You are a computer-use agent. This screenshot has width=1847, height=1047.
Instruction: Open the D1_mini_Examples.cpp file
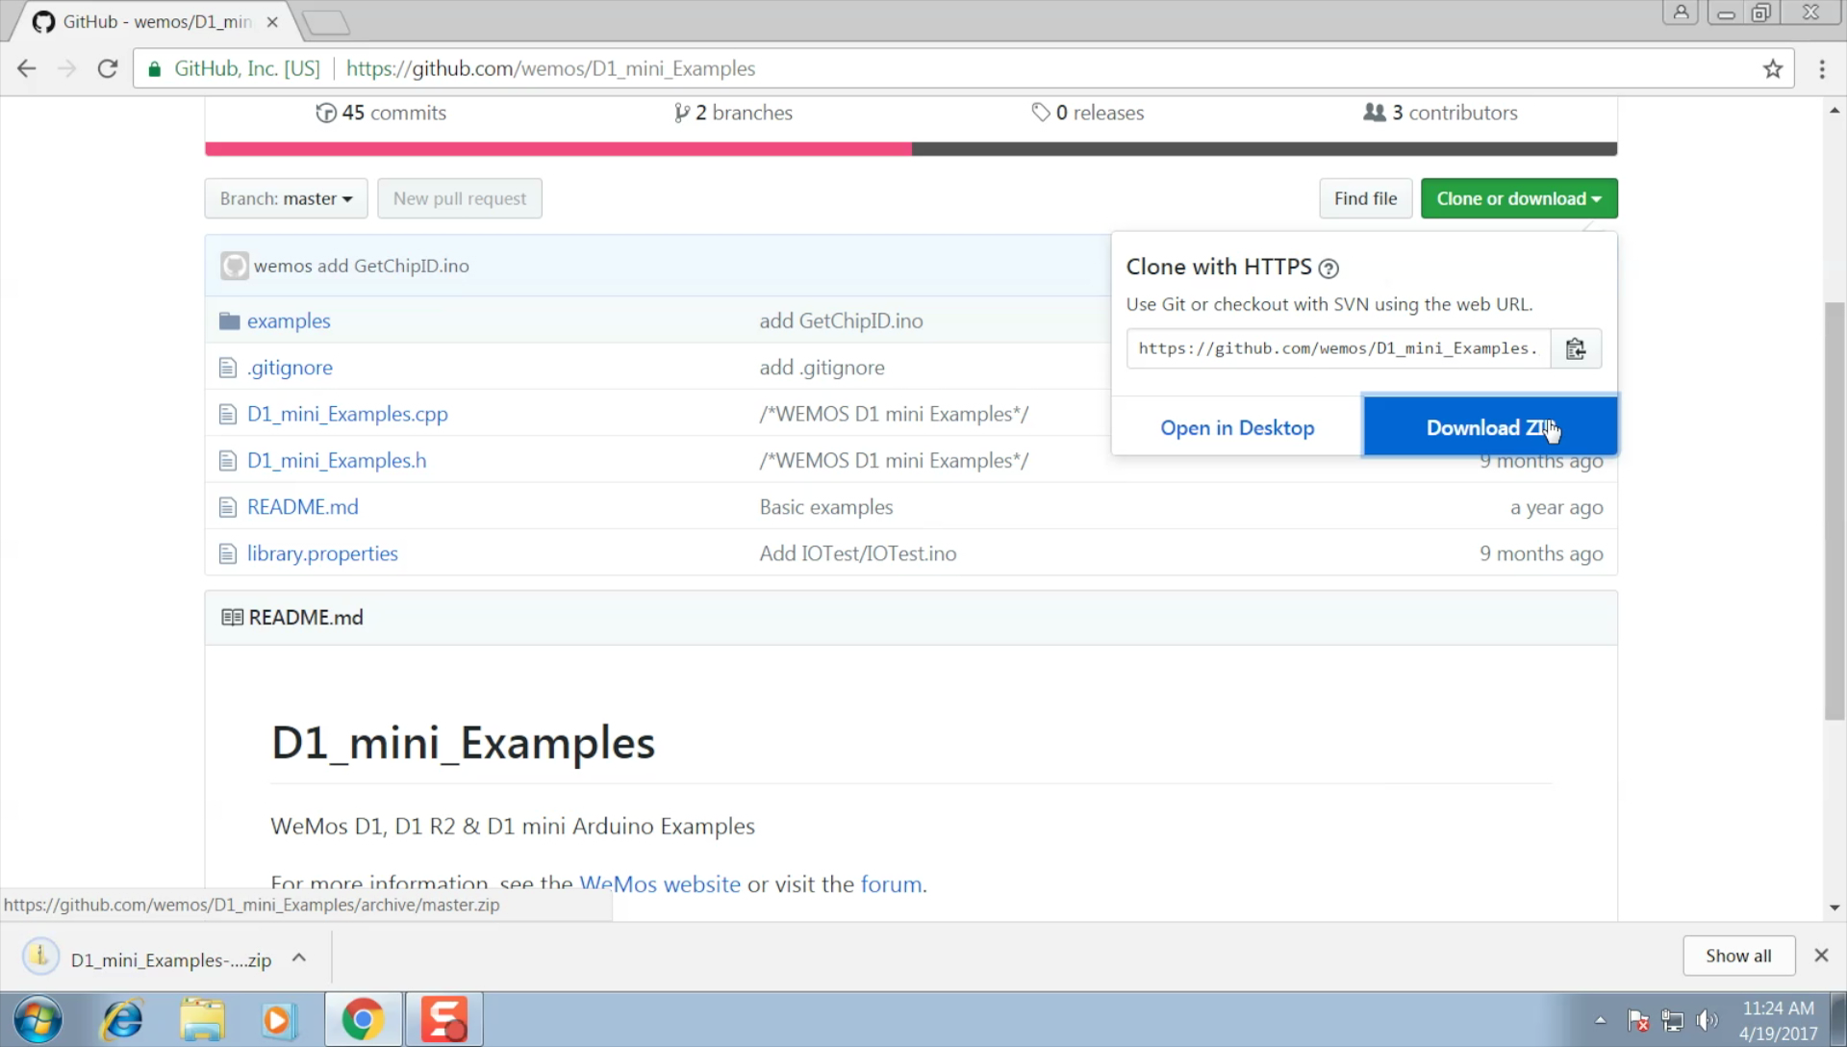(347, 414)
